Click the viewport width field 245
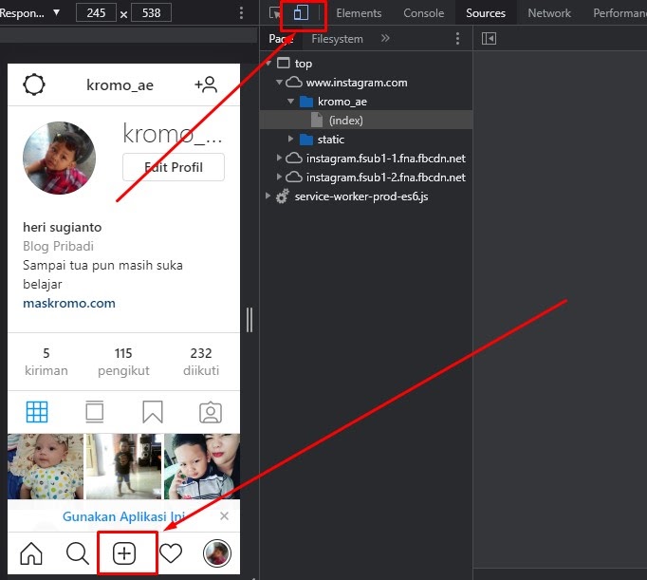 click(96, 12)
